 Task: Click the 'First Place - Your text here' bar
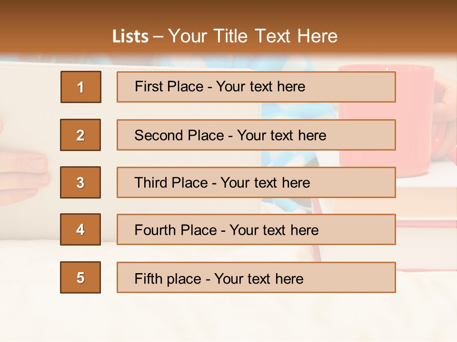(256, 87)
